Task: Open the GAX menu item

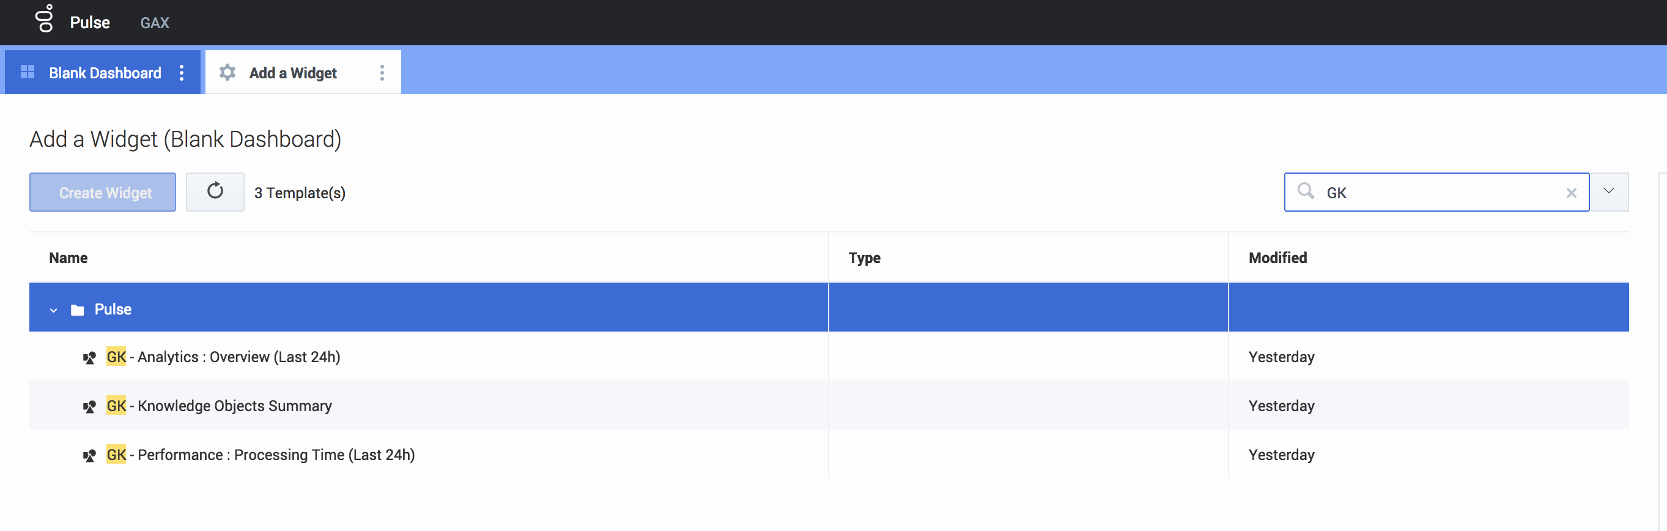Action: (155, 23)
